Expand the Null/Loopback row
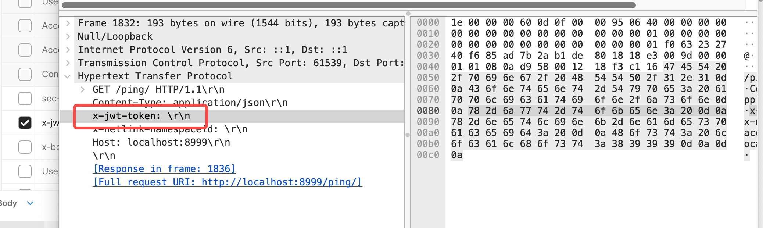Viewport: 763px width, 228px height. pyautogui.click(x=68, y=36)
